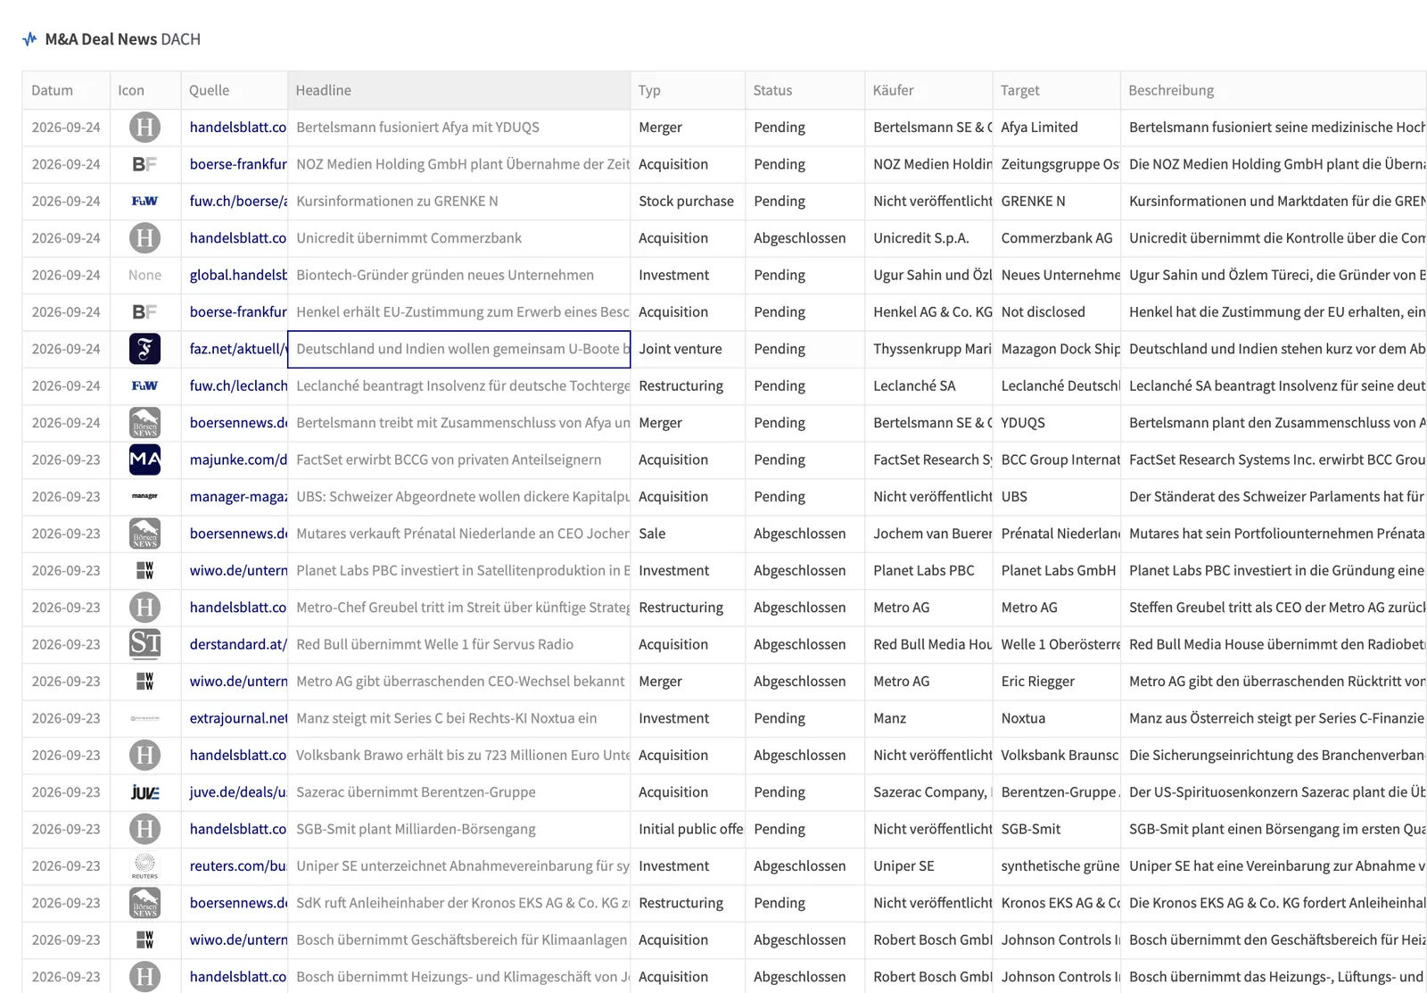The height and width of the screenshot is (993, 1427).
Task: Click Börsen News icon in SdK Kronos row
Action: click(x=144, y=903)
